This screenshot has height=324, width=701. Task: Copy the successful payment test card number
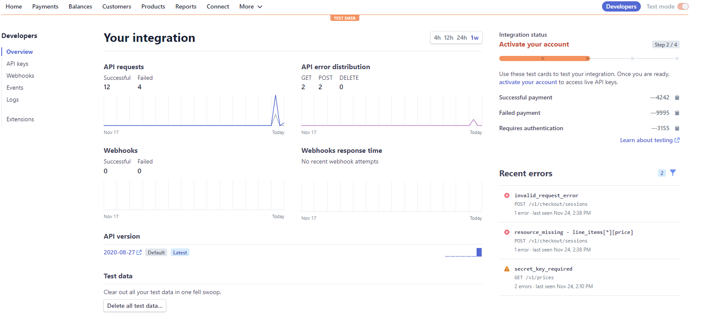677,98
